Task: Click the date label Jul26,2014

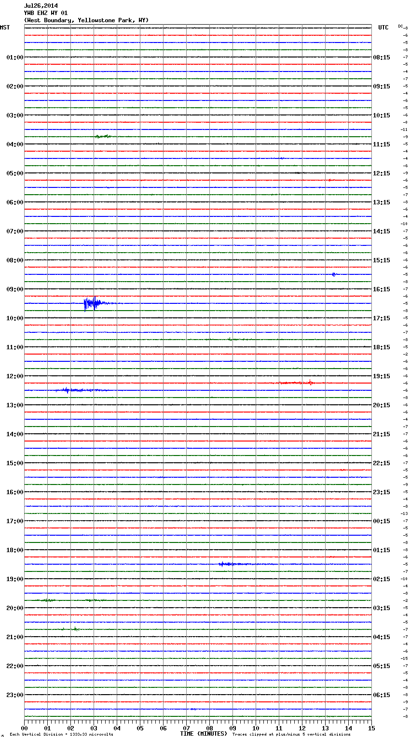Action: tap(41, 6)
